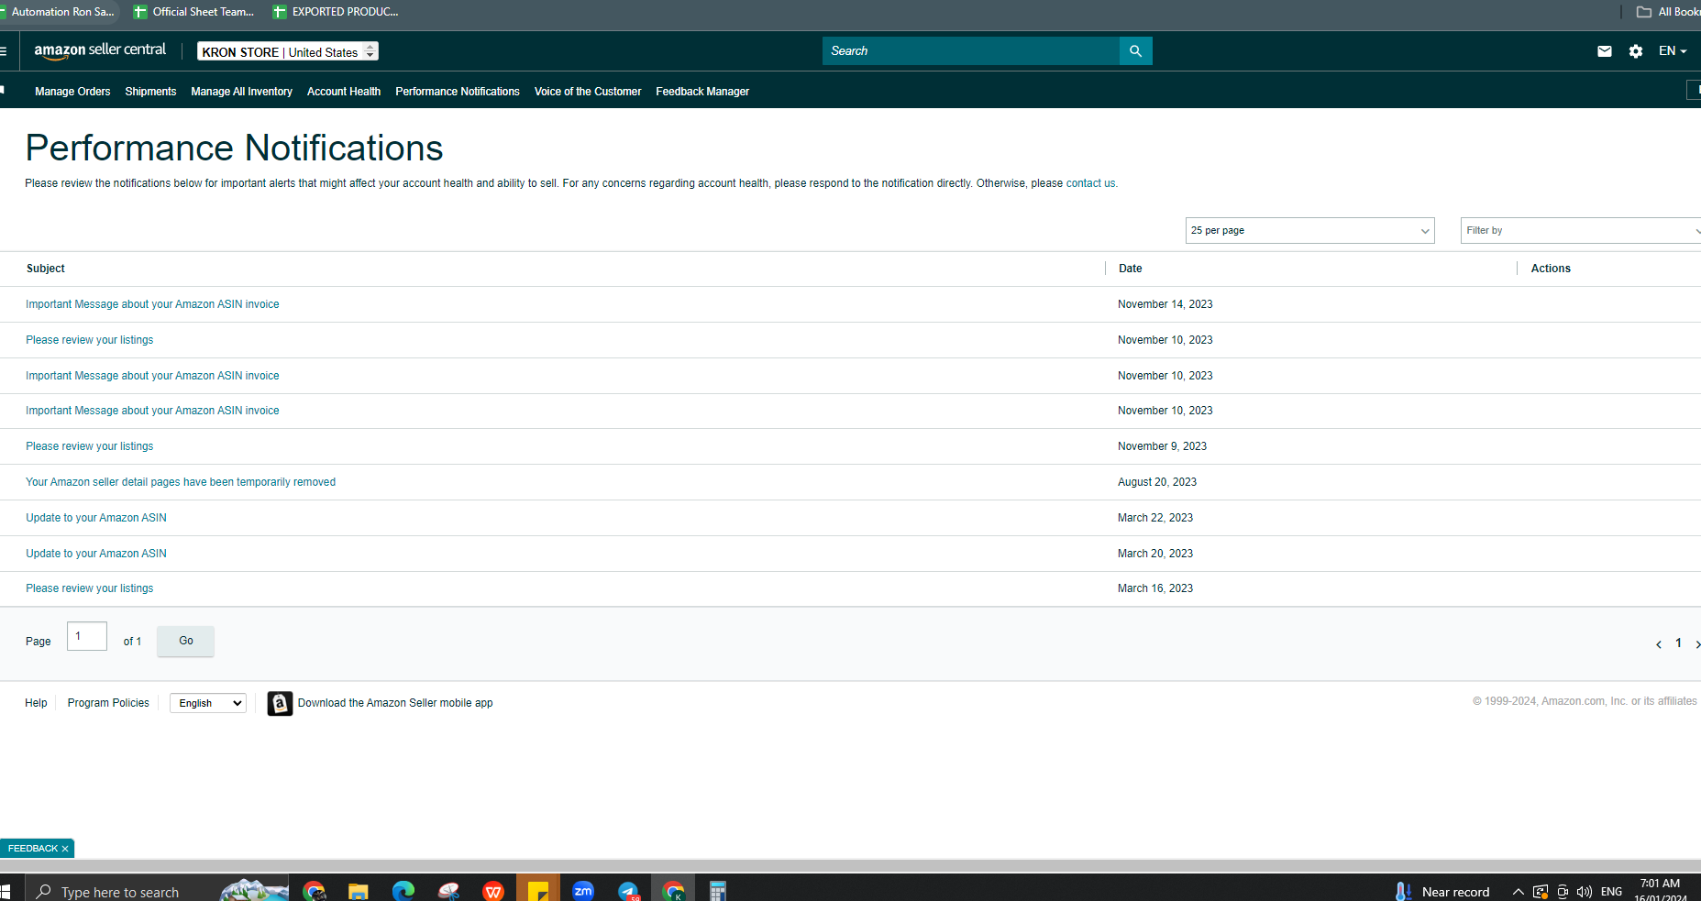
Task: Open WPS Office from taskbar
Action: (x=493, y=891)
